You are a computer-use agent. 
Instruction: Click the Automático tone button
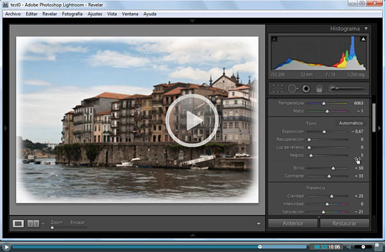(x=350, y=123)
